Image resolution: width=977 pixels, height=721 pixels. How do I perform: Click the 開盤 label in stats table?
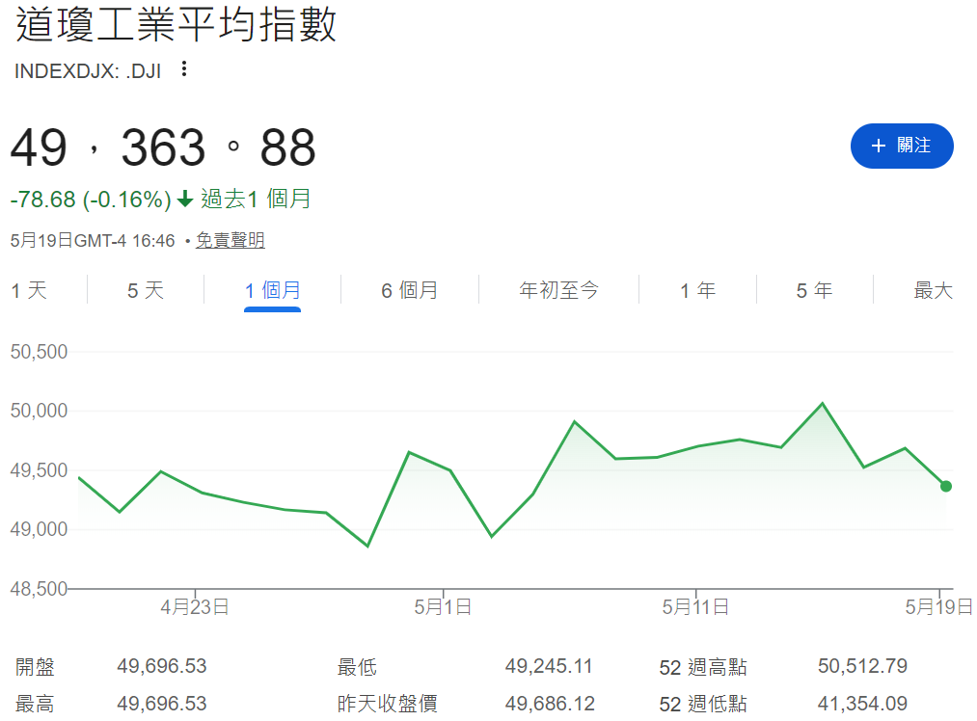click(x=35, y=667)
